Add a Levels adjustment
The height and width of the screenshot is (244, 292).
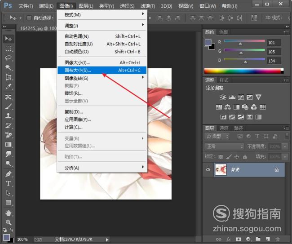232,97
